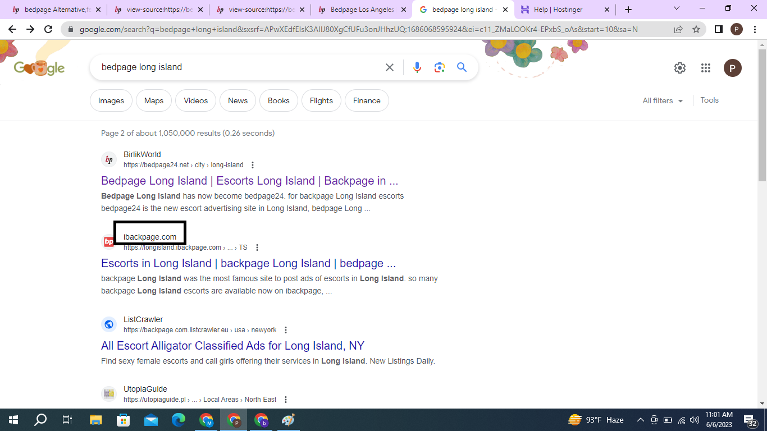Filter results by Finance

point(367,101)
